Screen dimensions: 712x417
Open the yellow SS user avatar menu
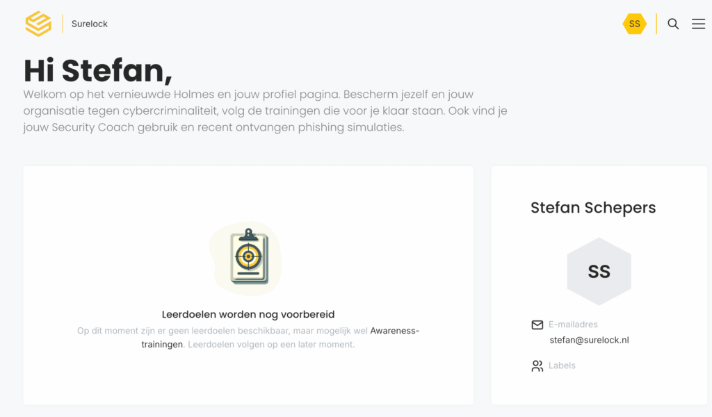[x=634, y=24]
